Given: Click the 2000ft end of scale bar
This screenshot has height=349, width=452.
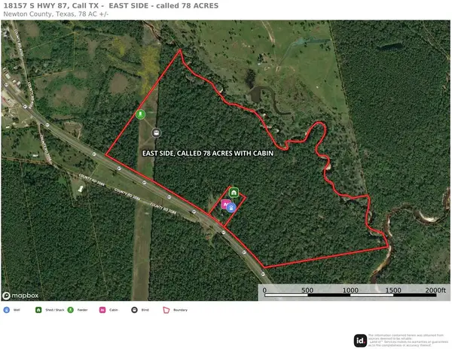Looking at the screenshot, I should [435, 290].
